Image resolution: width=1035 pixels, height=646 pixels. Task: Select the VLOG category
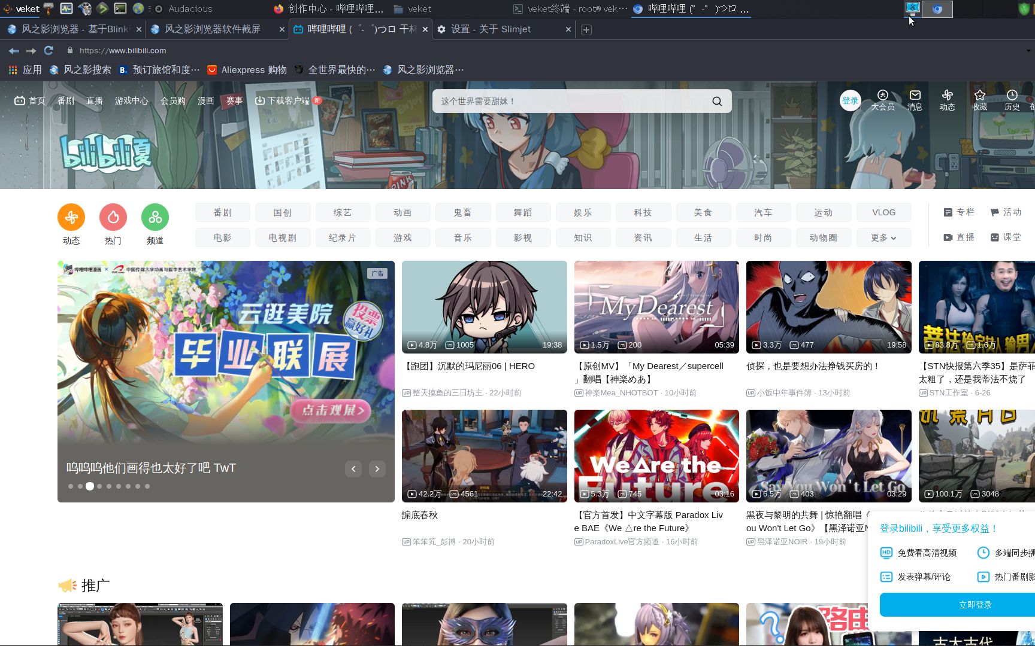(x=883, y=212)
